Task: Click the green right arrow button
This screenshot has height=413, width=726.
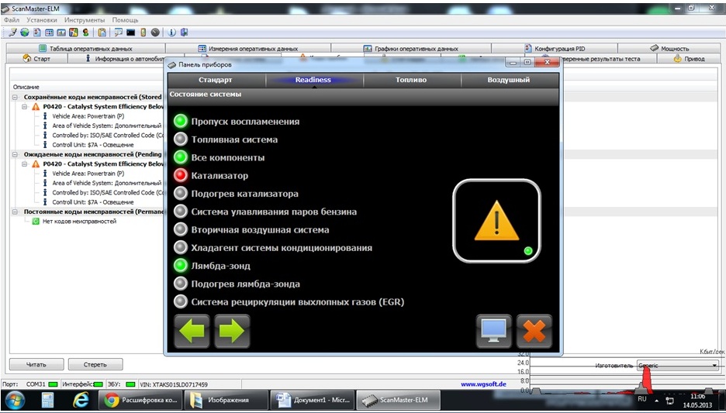Action: [231, 331]
